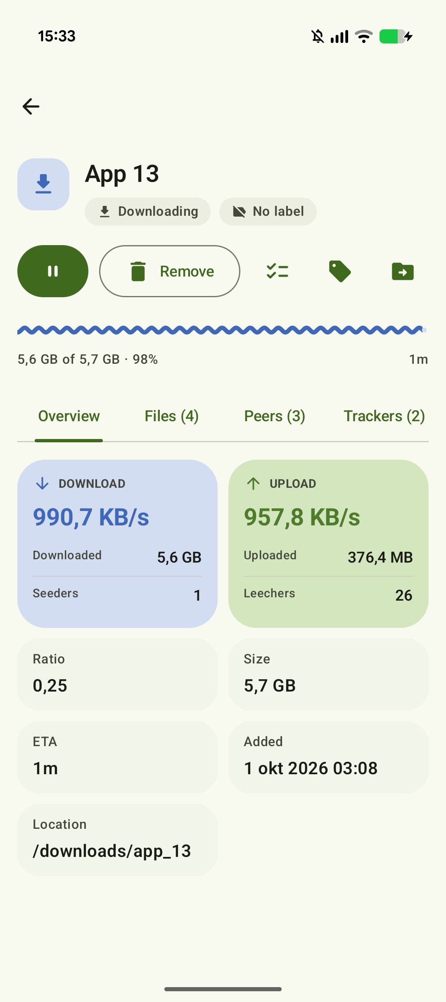Tap the Ratio 0,25 card

[x=117, y=675]
